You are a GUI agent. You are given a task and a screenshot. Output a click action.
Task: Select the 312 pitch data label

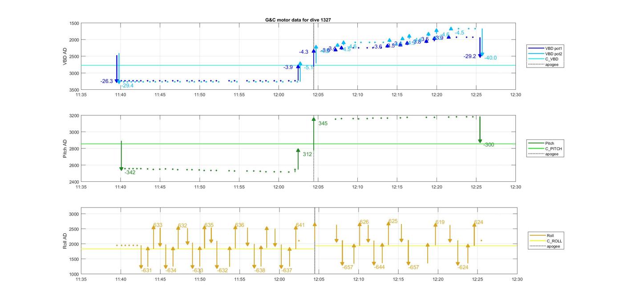click(307, 154)
